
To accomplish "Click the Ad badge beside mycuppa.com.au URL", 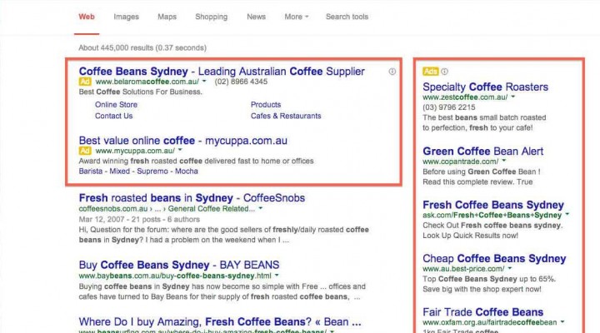I will [85, 151].
